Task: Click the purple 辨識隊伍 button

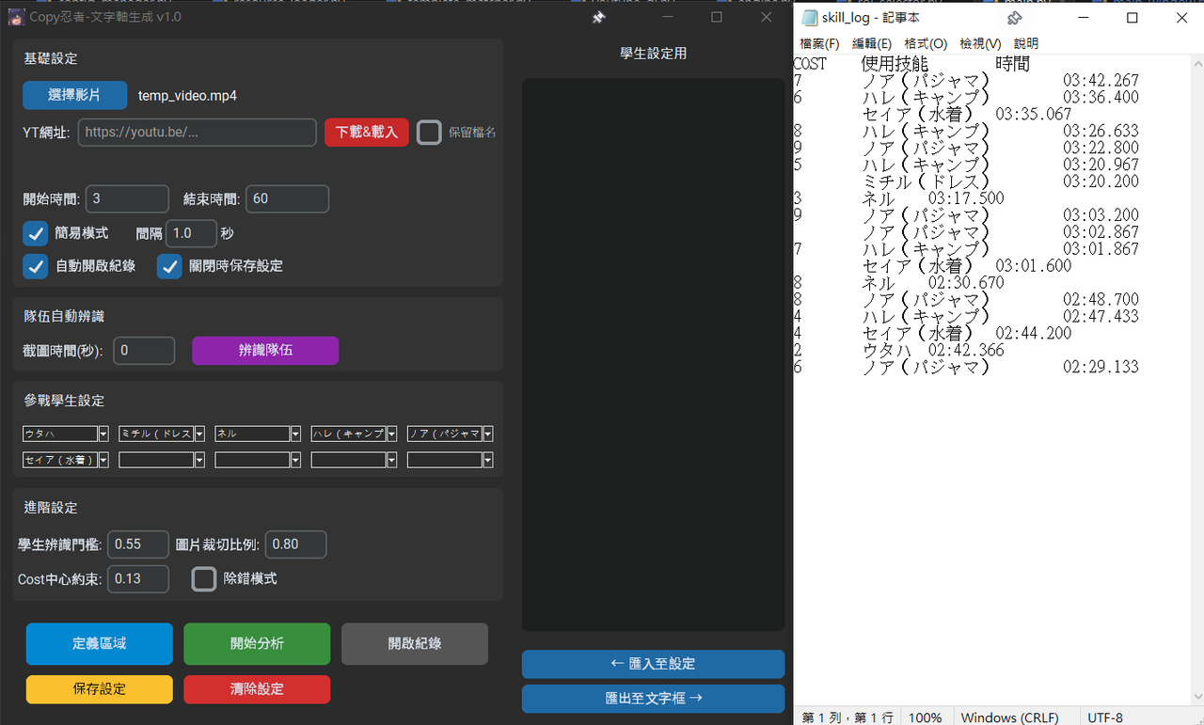Action: (265, 350)
